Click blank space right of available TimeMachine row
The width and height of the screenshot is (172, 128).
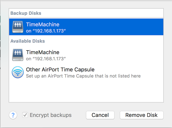tap(119, 55)
